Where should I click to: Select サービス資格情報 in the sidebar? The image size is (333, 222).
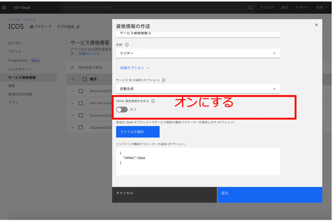tap(28, 78)
